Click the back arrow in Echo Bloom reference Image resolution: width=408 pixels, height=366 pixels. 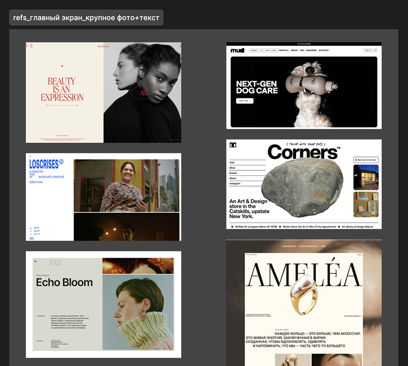36,261
